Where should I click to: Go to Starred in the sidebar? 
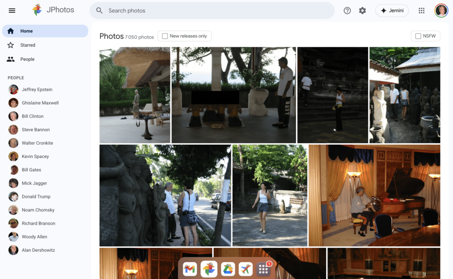[x=27, y=45]
